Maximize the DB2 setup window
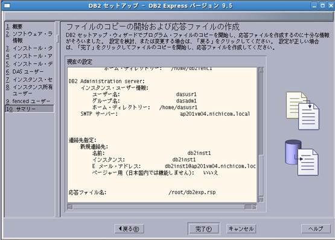335x240 pixels. [322, 5]
